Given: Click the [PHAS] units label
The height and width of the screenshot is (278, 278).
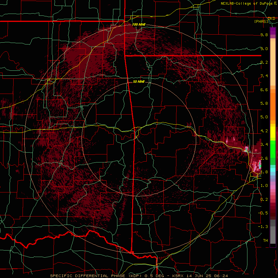Looking at the screenshot, I should [x=261, y=21].
